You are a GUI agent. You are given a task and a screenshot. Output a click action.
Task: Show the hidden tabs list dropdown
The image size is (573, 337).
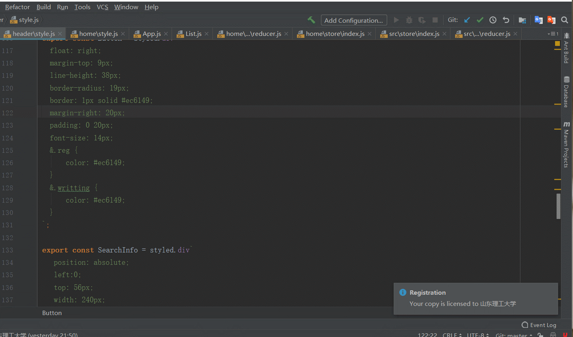[553, 34]
